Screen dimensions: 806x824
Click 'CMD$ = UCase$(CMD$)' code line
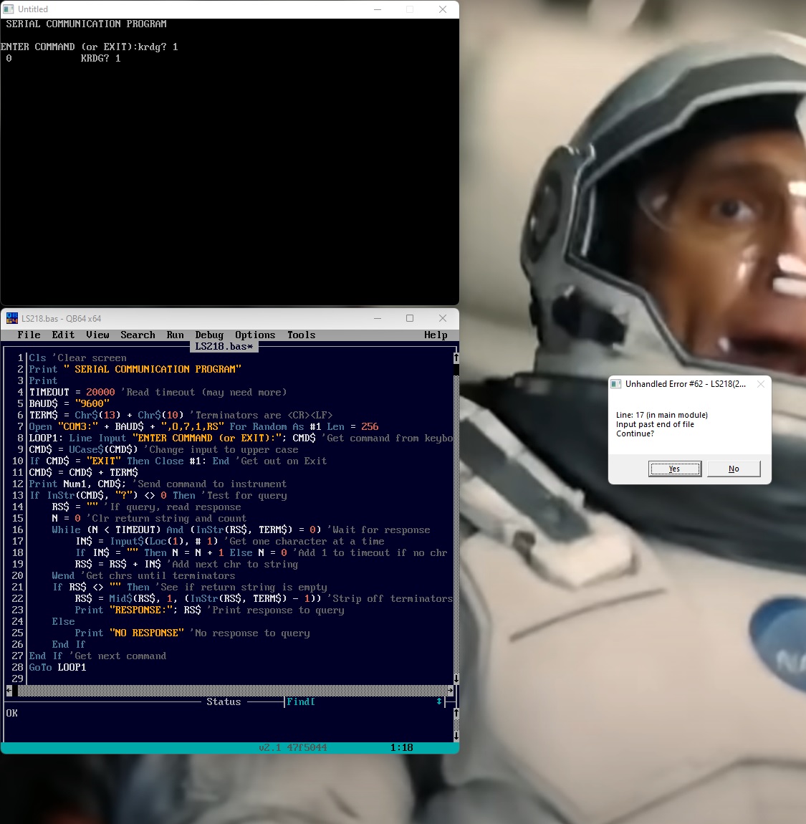[x=163, y=450]
